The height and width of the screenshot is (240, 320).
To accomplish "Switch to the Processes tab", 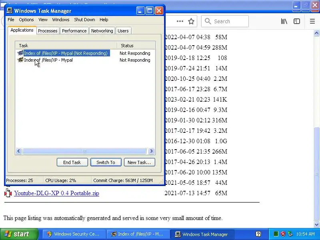I will pos(48,31).
